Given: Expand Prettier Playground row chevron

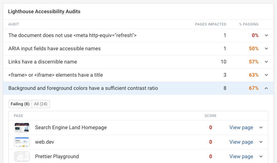Looking at the screenshot, I should pos(261,157).
